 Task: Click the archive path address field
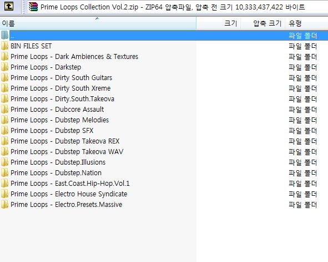click(x=178, y=7)
